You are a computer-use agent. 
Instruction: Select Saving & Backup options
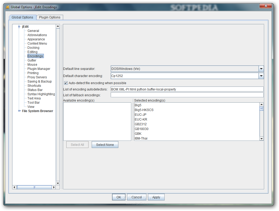pos(40,81)
